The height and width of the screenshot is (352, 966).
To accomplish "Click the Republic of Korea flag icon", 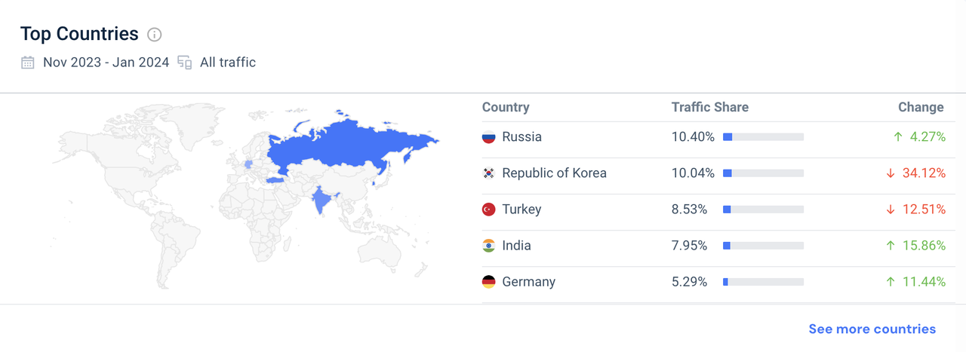I will click(x=489, y=173).
